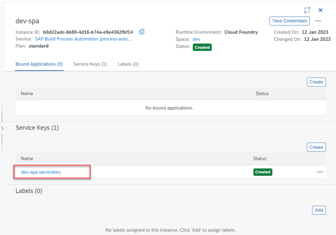
Task: Open the Labels (0) tab
Action: tap(128, 64)
